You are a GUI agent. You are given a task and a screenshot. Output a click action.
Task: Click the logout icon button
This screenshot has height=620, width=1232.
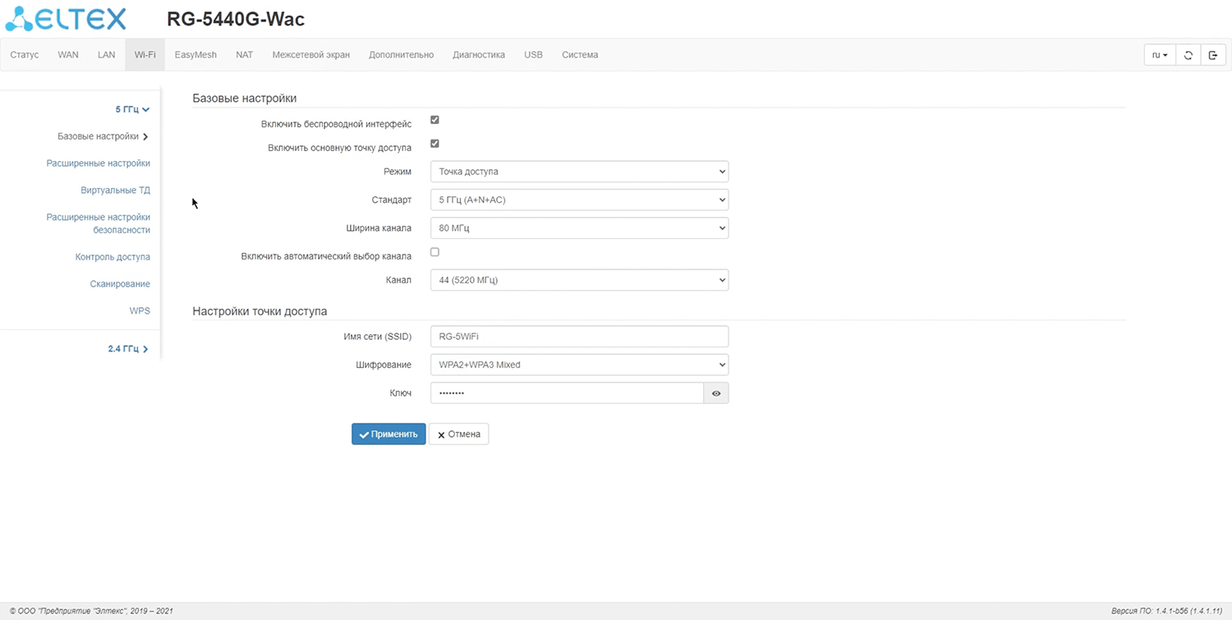(x=1213, y=55)
